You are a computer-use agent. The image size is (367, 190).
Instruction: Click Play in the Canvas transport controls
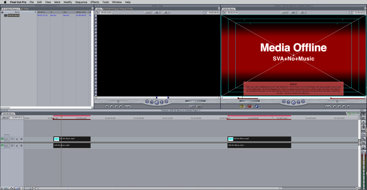[294, 103]
